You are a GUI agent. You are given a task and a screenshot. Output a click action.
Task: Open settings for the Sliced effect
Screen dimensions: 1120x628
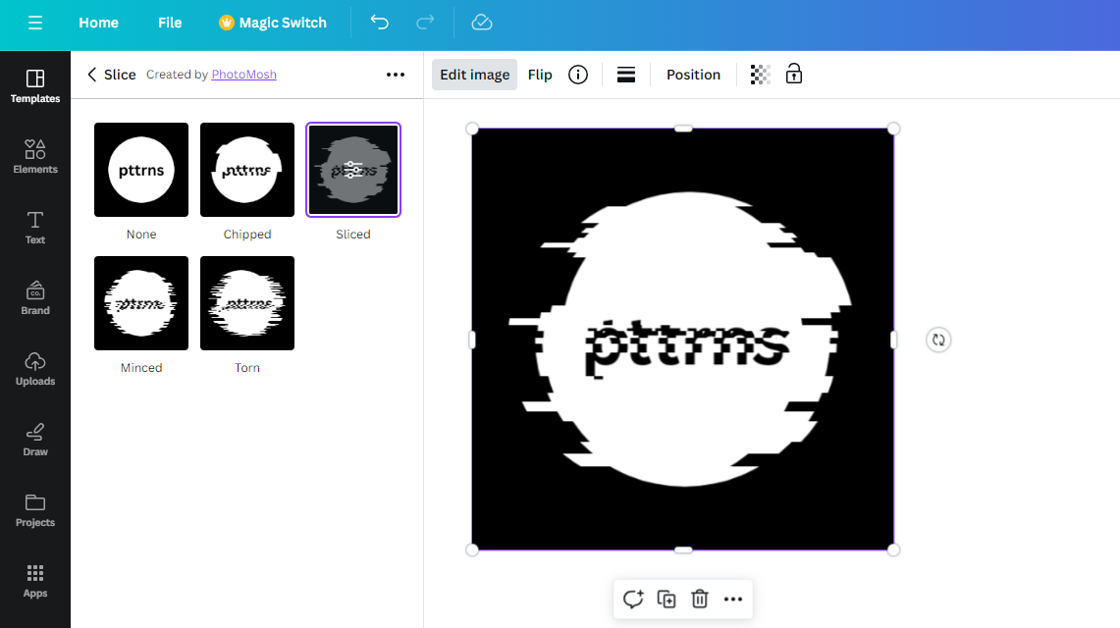(353, 170)
